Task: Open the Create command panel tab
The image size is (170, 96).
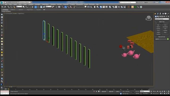Action: [x=155, y=14]
